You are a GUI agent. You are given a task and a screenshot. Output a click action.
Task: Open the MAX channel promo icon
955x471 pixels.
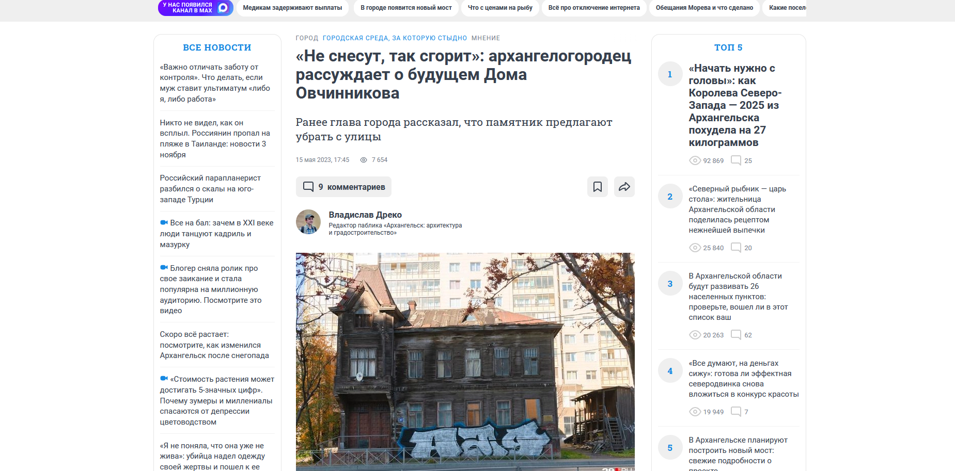(x=223, y=8)
